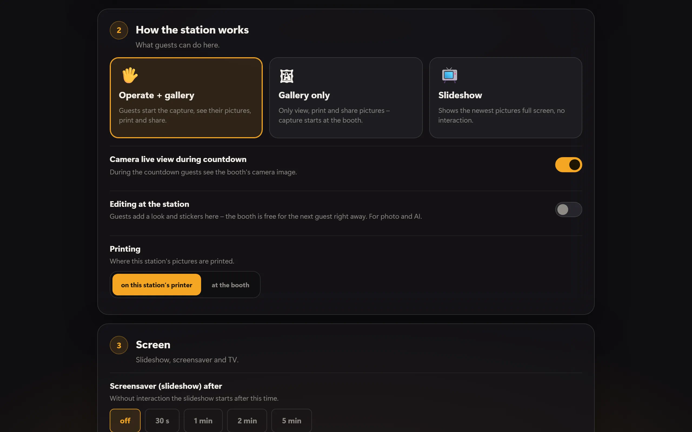Click the How the station works heading
This screenshot has height=432, width=692.
[x=192, y=30]
